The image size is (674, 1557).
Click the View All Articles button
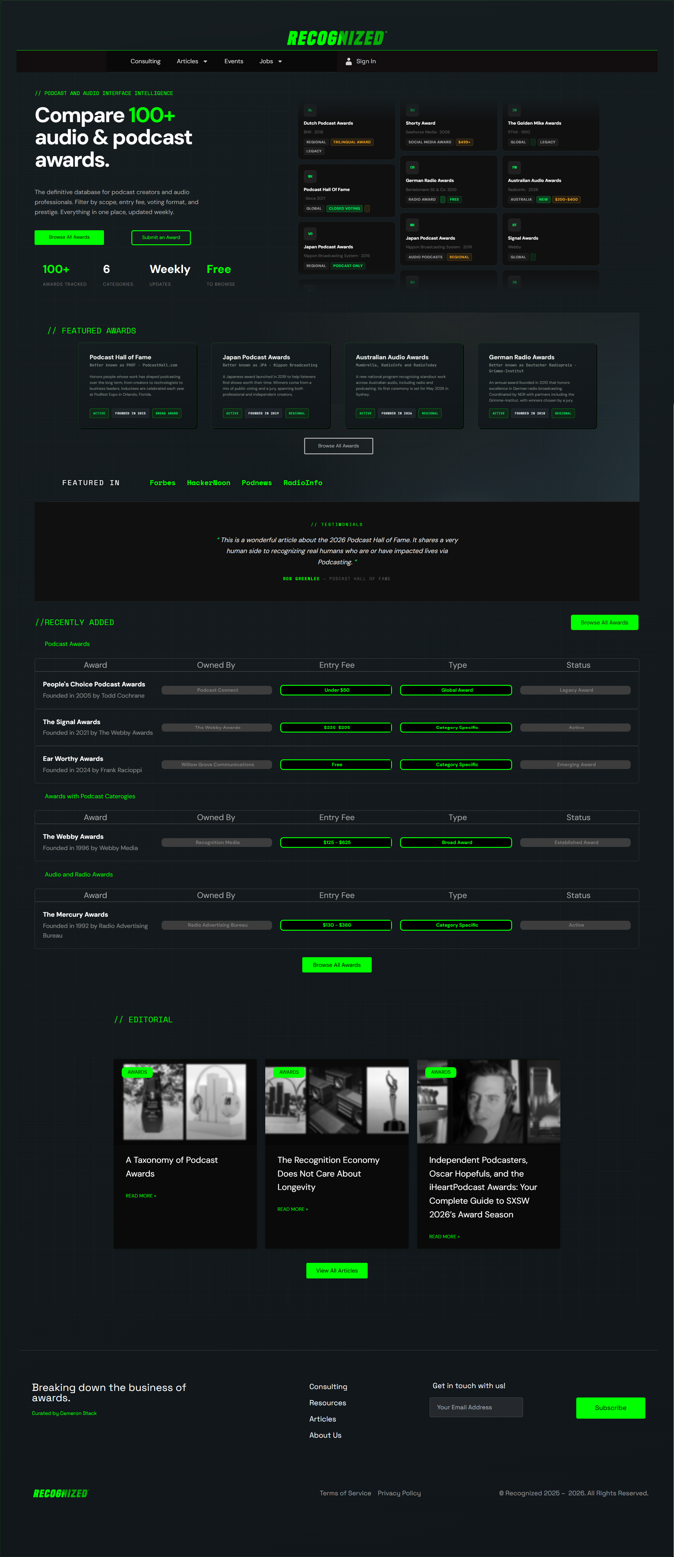pyautogui.click(x=337, y=1271)
